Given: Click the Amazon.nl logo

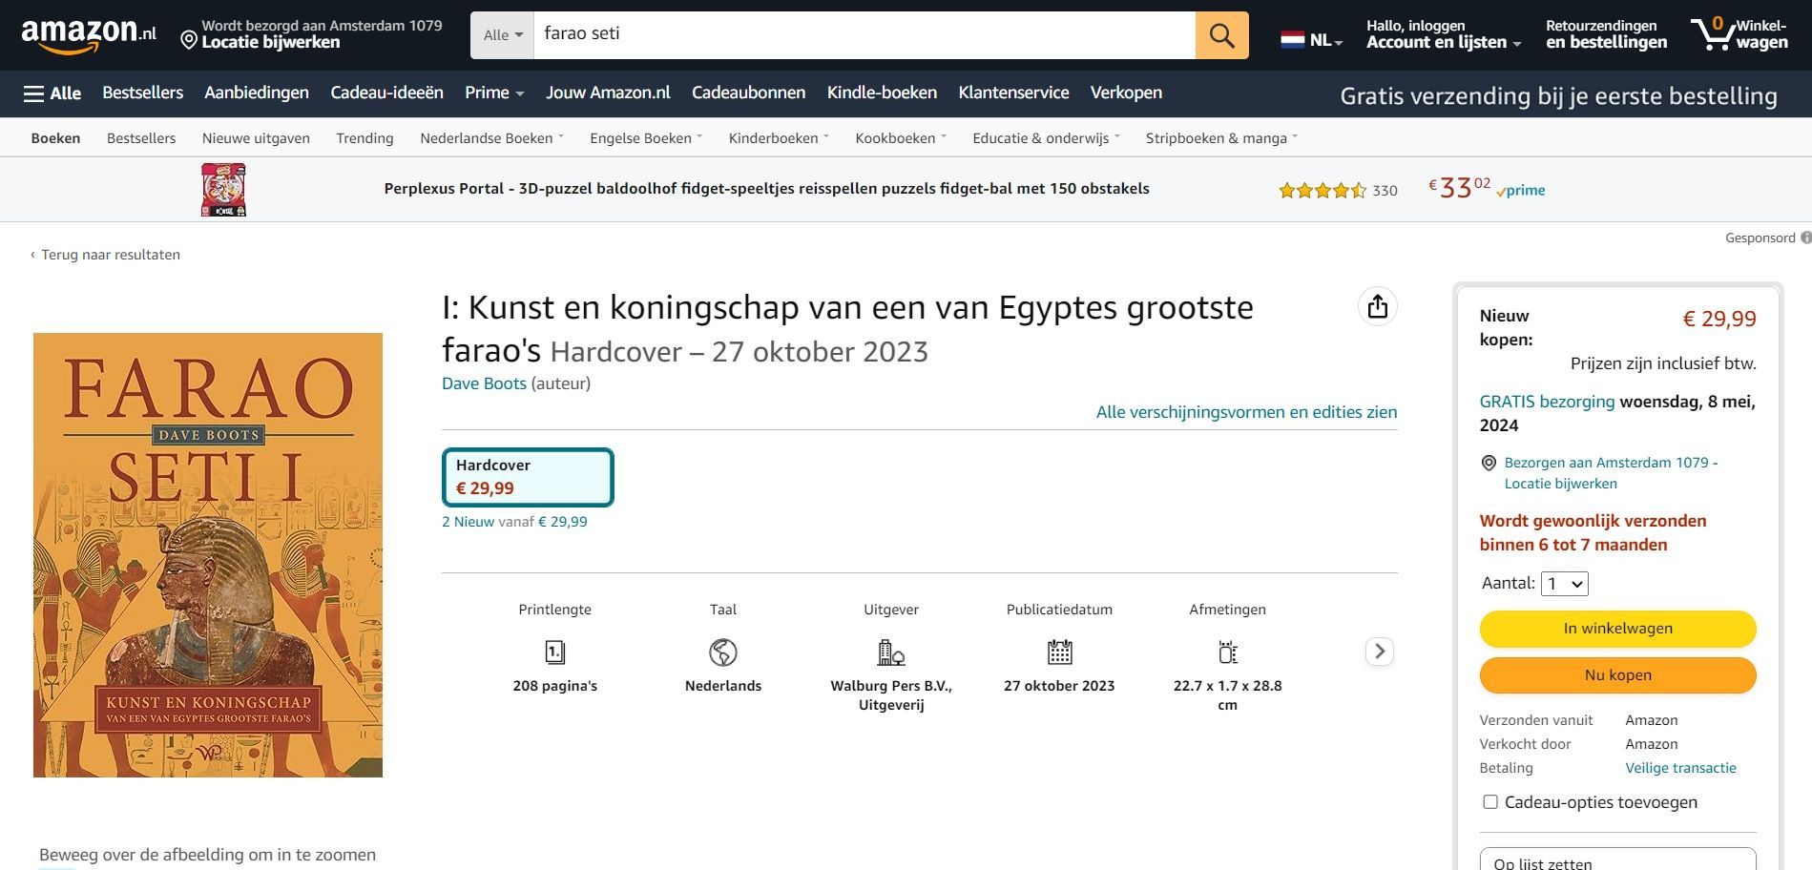Looking at the screenshot, I should 89,34.
